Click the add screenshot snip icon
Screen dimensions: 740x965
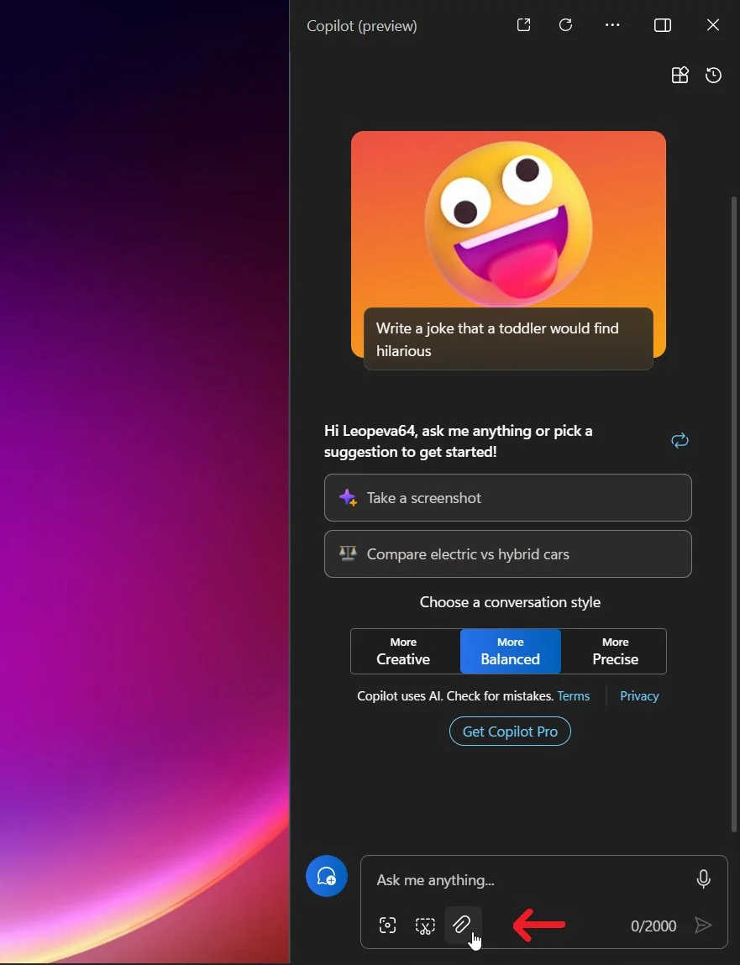[x=425, y=925]
